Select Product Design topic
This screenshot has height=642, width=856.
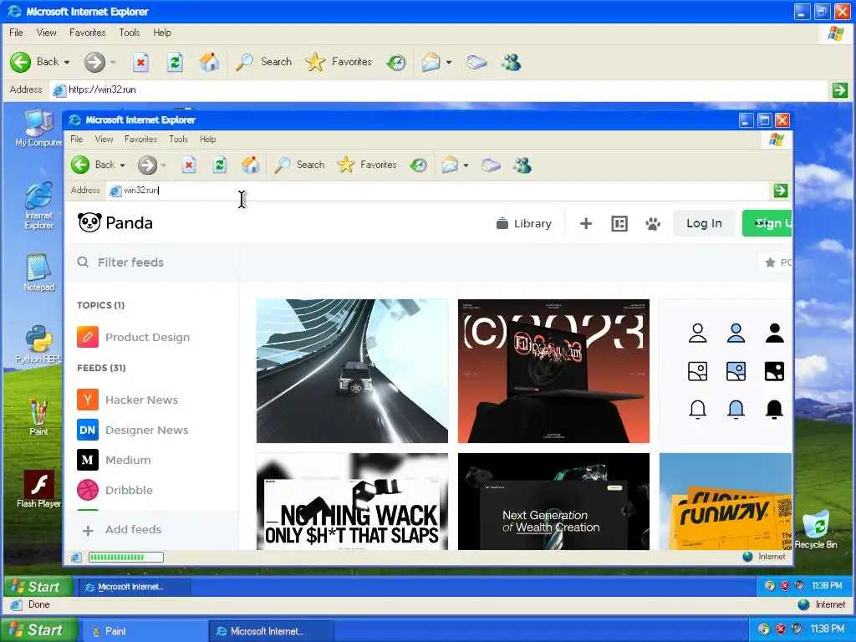(x=134, y=338)
